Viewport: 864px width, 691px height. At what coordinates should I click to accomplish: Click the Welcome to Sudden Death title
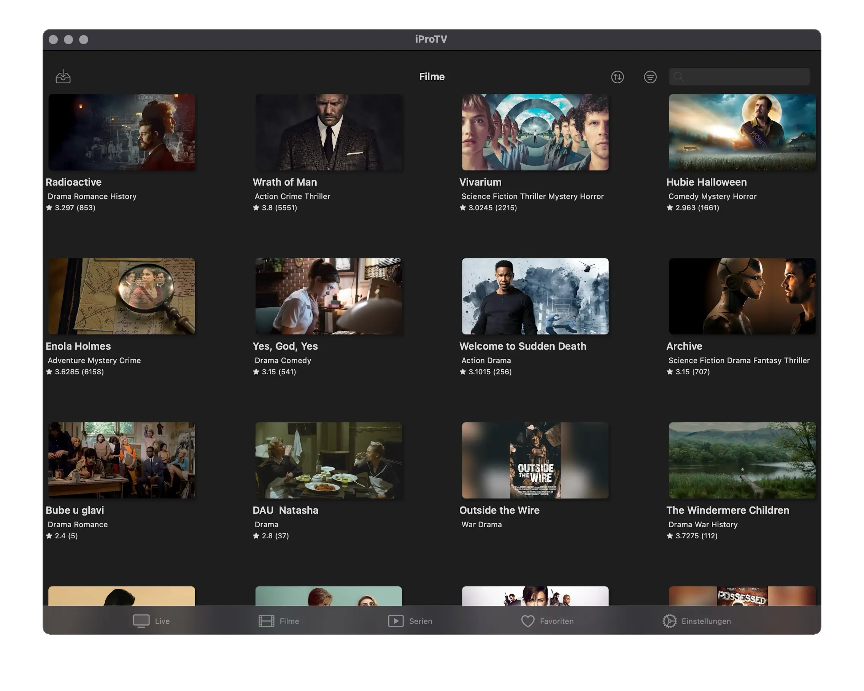pos(523,346)
